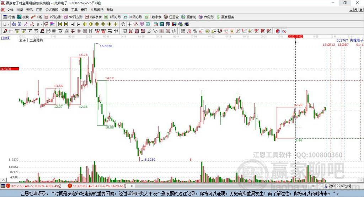
Task: Click the yin-yang taiji icon
Action: coord(278,31)
